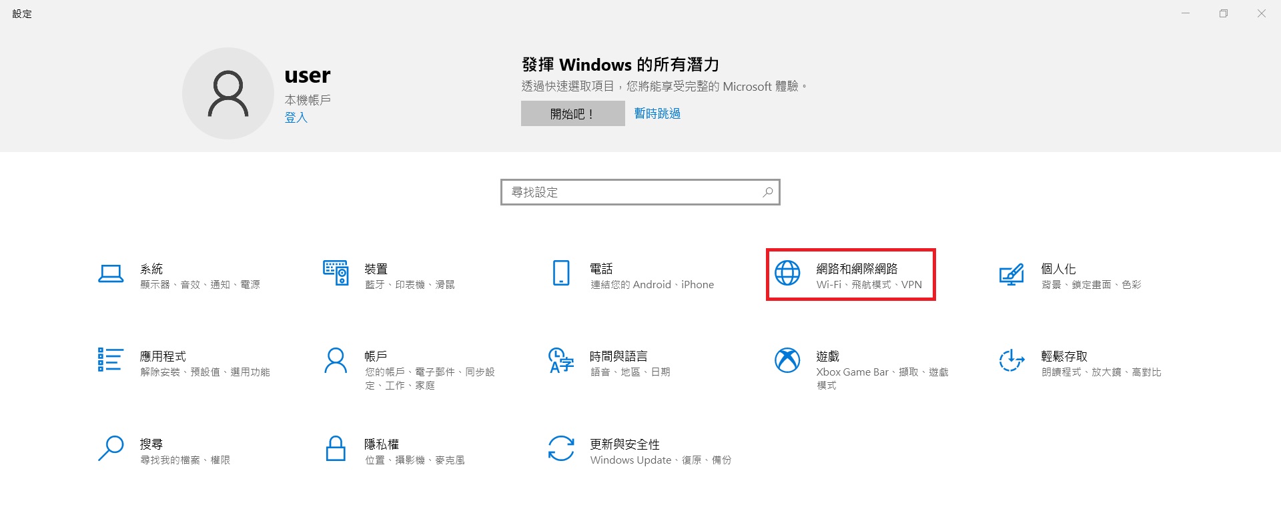
Task: Open the 系統 laptop icon
Action: pos(111,274)
